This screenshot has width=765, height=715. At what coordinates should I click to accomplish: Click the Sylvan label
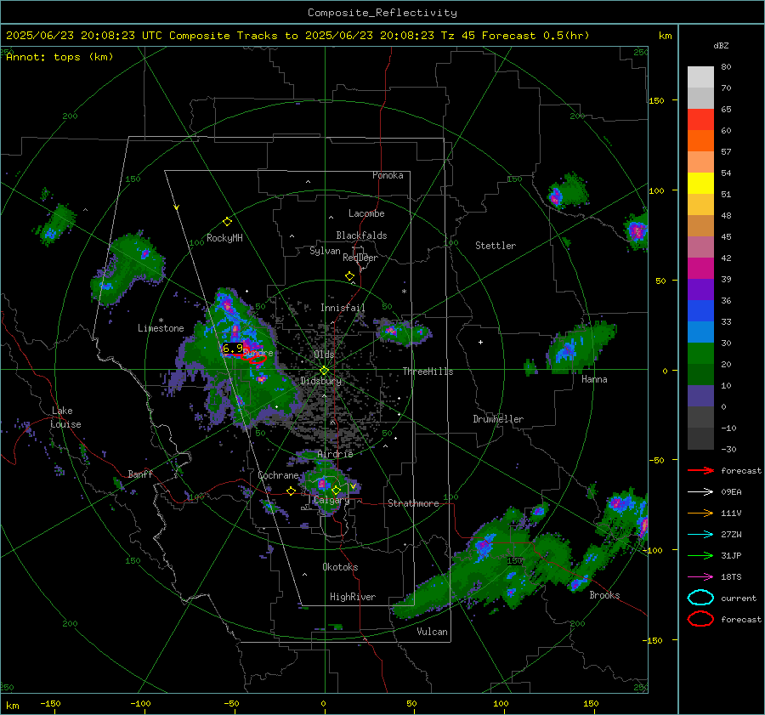(325, 251)
